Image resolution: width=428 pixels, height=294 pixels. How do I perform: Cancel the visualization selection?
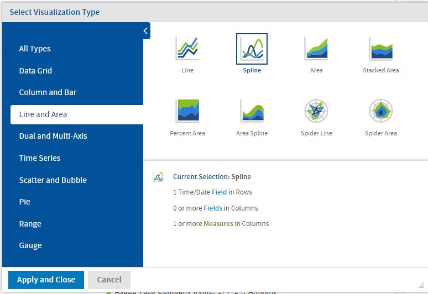(109, 280)
